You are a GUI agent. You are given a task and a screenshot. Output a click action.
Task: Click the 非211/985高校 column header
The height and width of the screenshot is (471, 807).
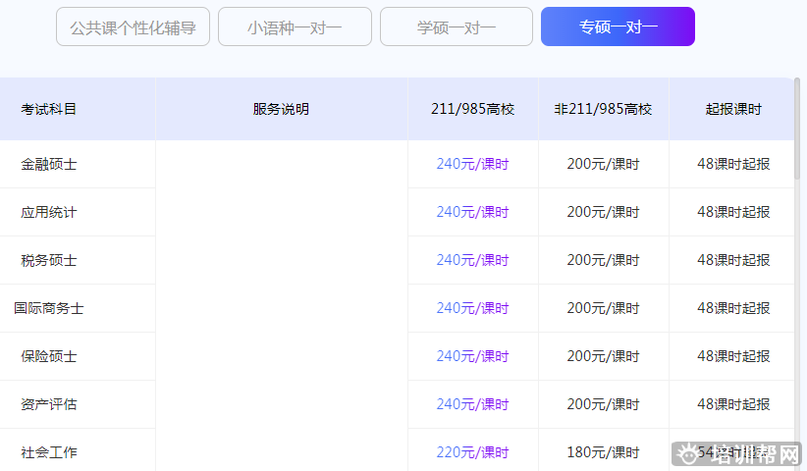pos(603,109)
